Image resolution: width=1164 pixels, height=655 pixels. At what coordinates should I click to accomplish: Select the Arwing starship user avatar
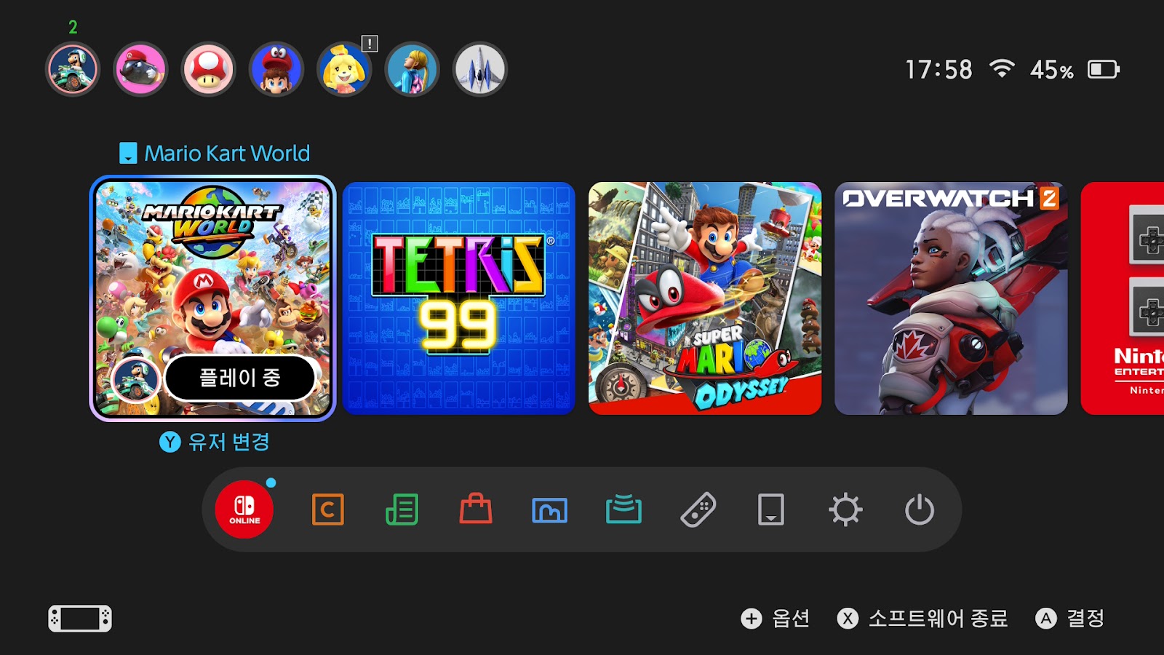[480, 69]
